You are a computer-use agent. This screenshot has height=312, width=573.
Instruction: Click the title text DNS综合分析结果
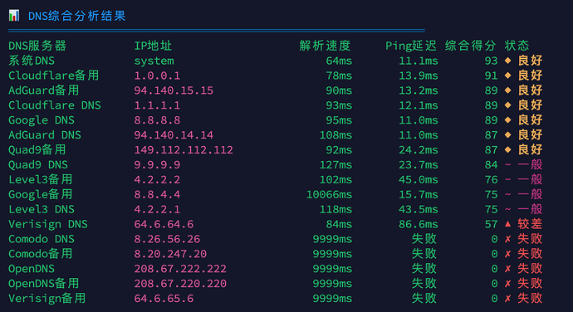[76, 16]
